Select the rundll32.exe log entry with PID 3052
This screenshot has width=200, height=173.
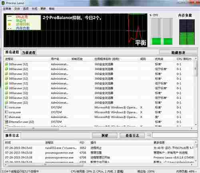100,148
